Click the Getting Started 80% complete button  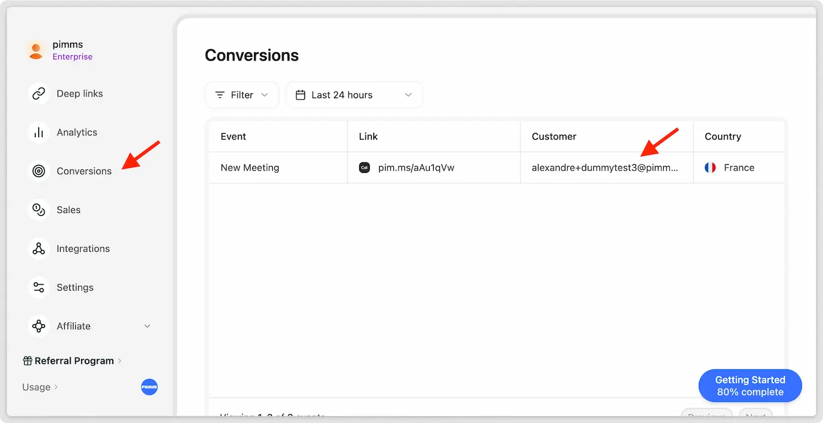coord(750,386)
